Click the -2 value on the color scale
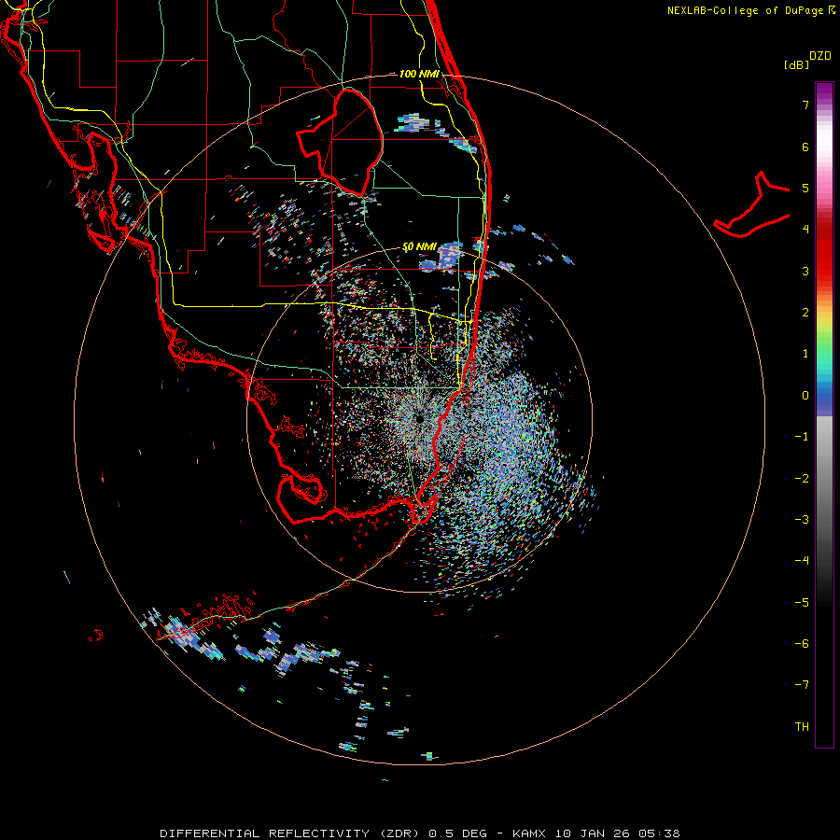840x840 pixels. (802, 479)
